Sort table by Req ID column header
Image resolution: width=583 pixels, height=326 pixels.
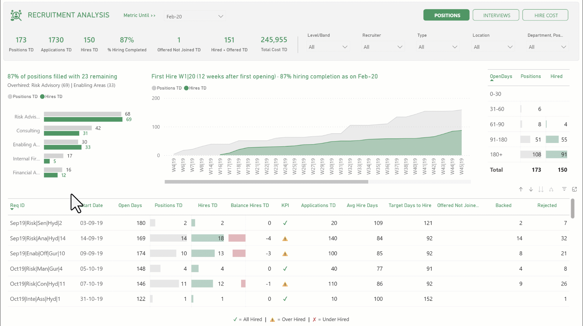pyautogui.click(x=17, y=205)
